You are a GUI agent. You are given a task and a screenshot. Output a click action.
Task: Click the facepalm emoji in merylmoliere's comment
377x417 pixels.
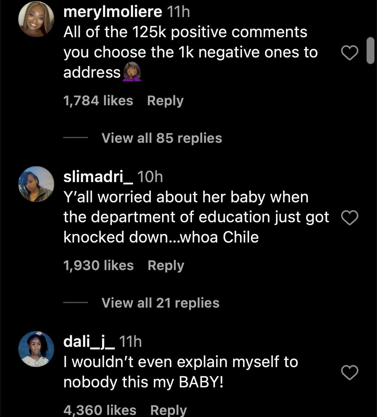(132, 72)
